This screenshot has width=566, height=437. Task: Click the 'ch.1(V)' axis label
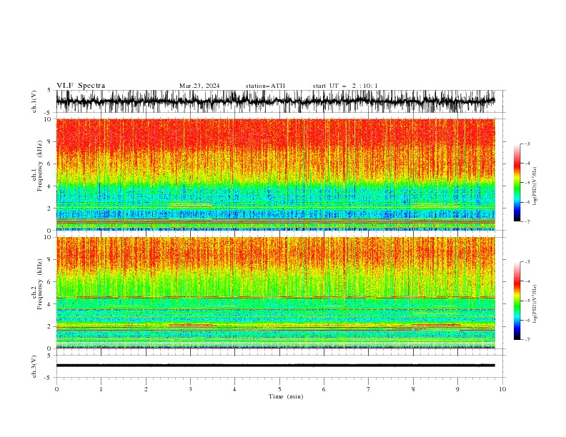(34, 101)
